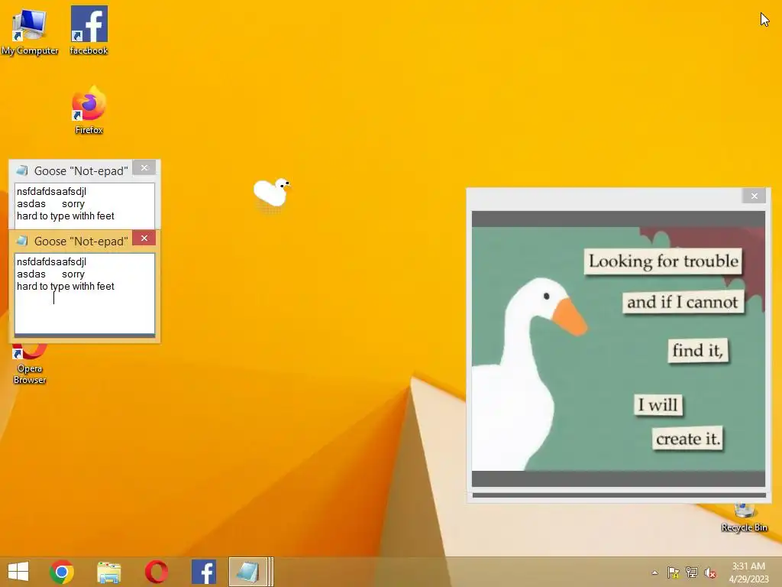Click the network tray icon
The width and height of the screenshot is (782, 587).
pos(692,572)
